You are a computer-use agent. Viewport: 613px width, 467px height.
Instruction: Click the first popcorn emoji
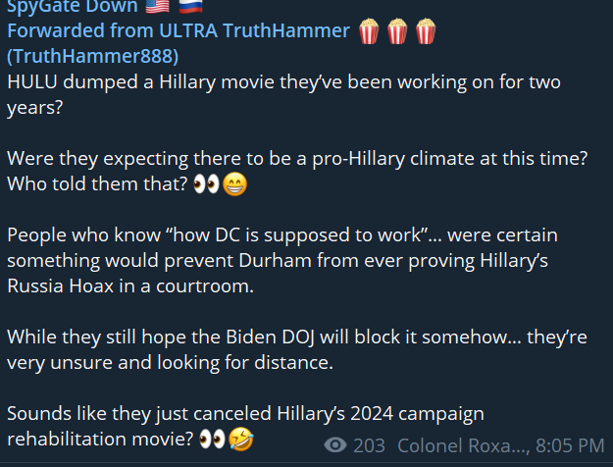369,30
